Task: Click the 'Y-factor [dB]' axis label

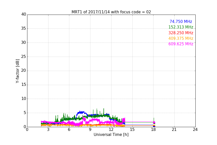Action: click(17, 71)
